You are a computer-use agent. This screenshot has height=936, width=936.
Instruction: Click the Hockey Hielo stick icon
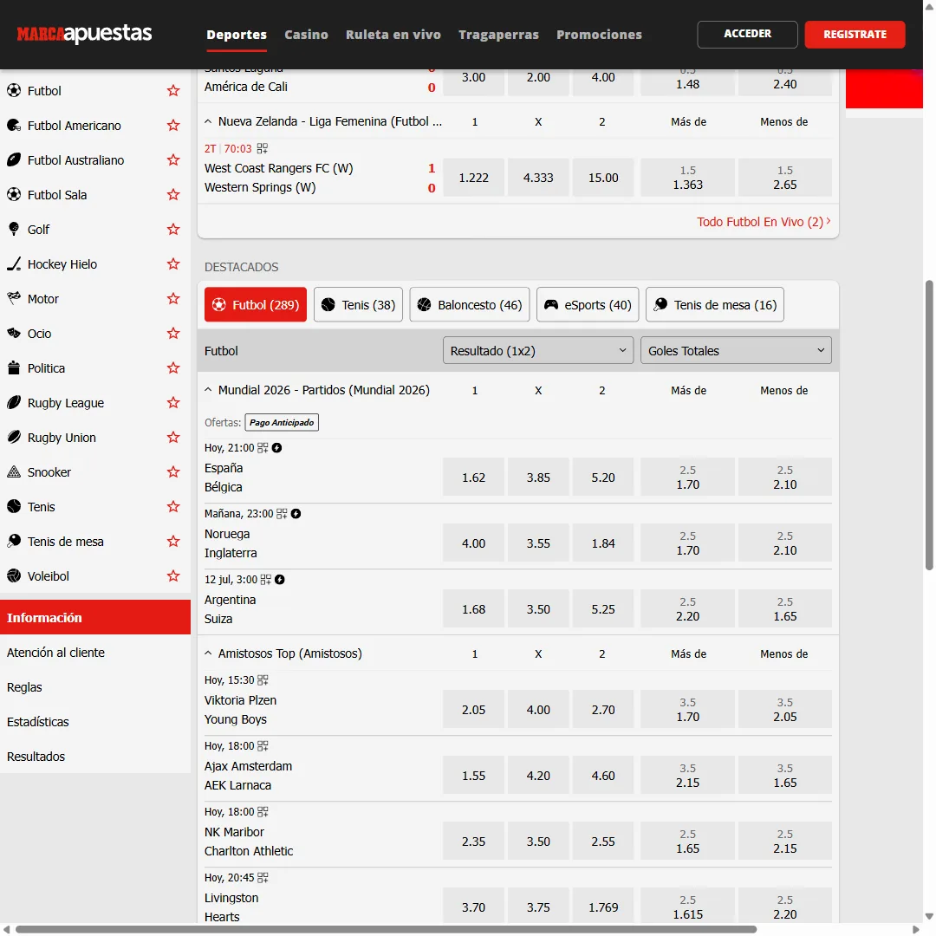point(14,263)
